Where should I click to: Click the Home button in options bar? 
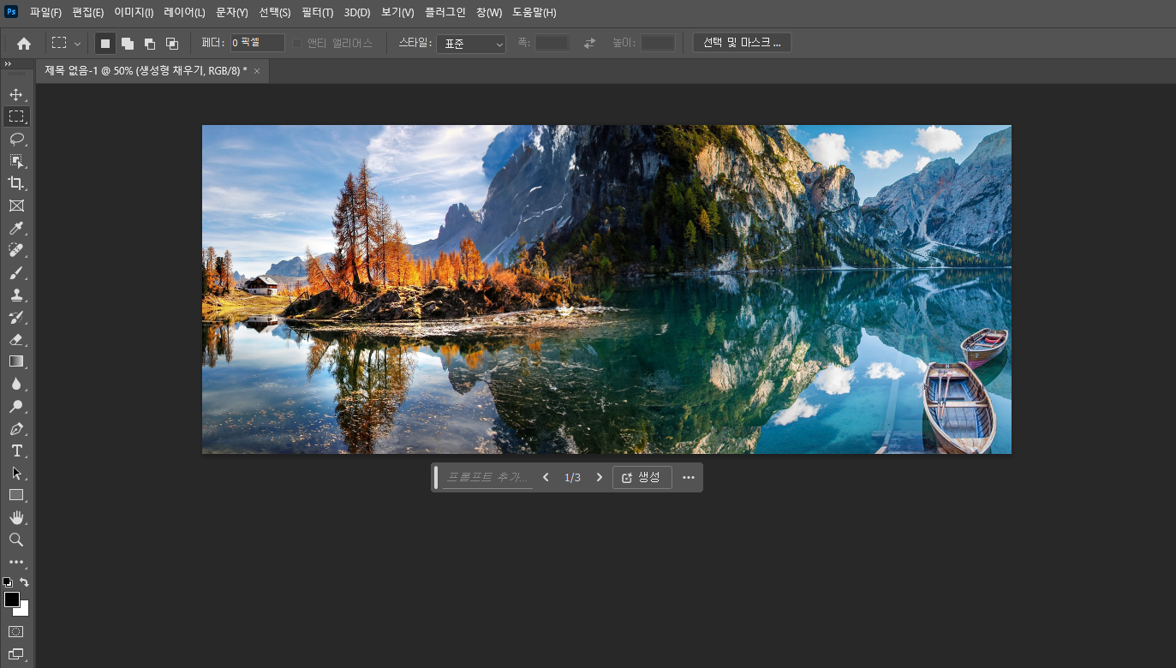click(24, 43)
